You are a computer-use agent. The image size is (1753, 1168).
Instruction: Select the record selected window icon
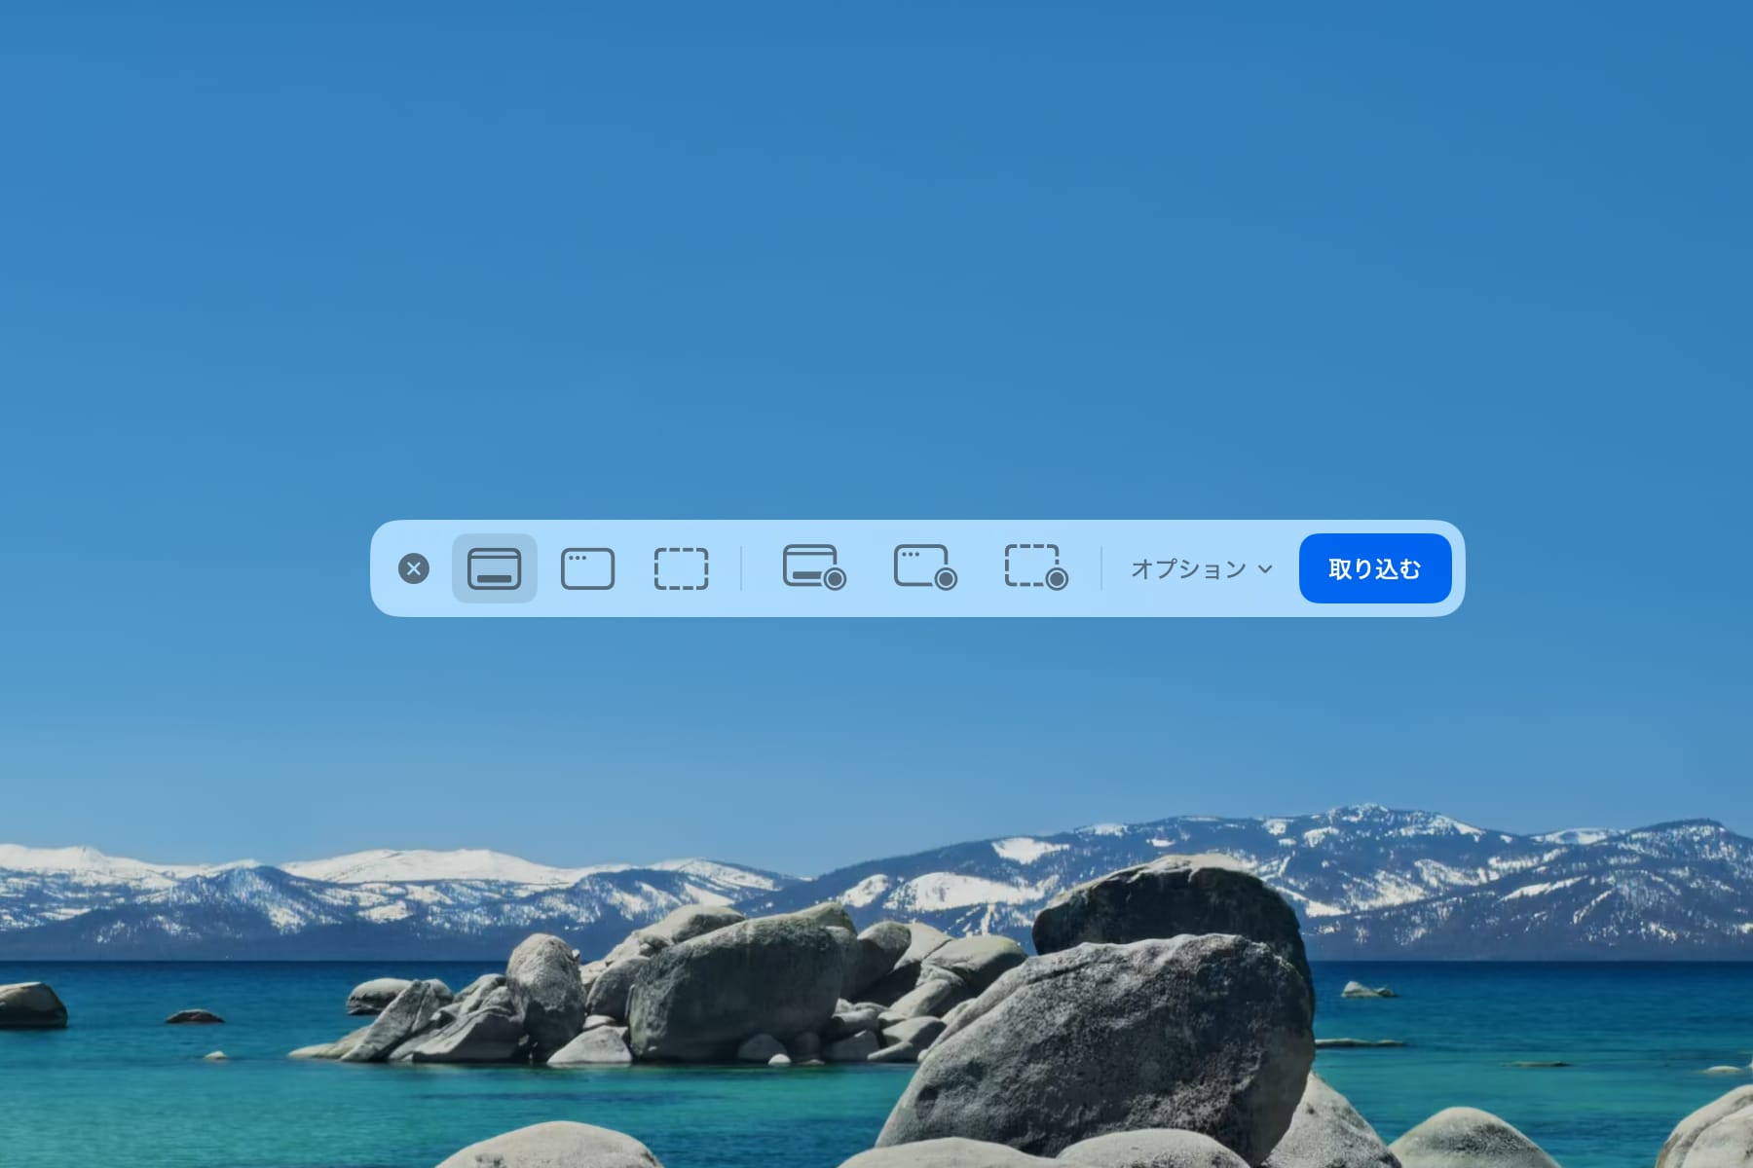click(924, 568)
